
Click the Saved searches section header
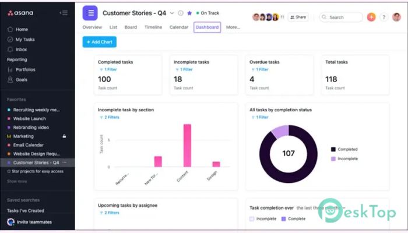click(23, 200)
